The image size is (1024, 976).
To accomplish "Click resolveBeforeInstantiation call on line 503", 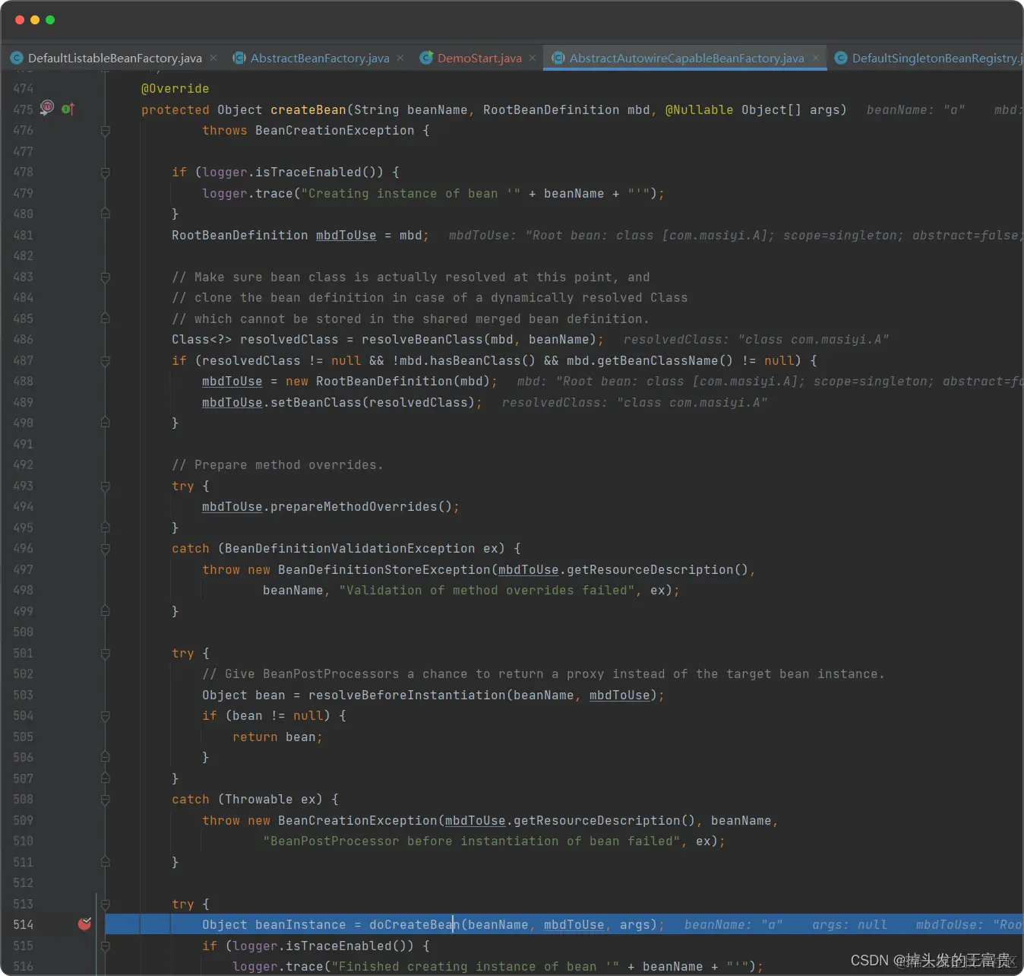I will coord(407,695).
